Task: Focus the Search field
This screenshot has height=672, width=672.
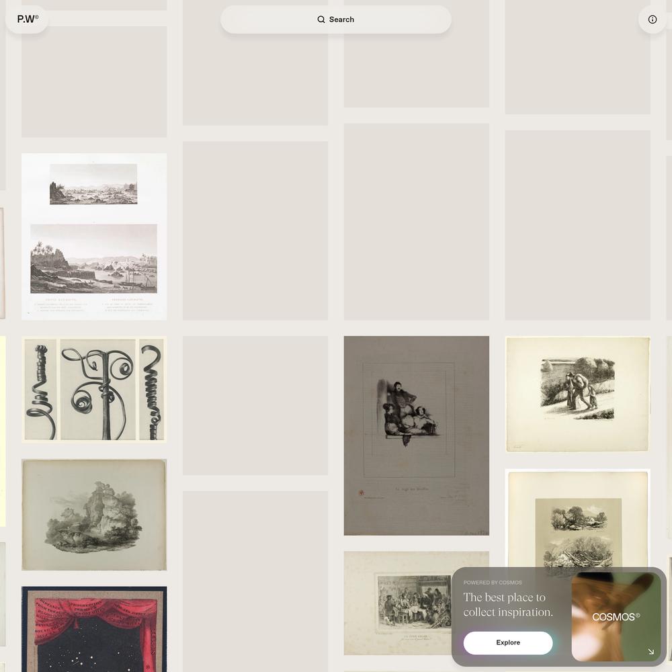Action: pos(335,19)
